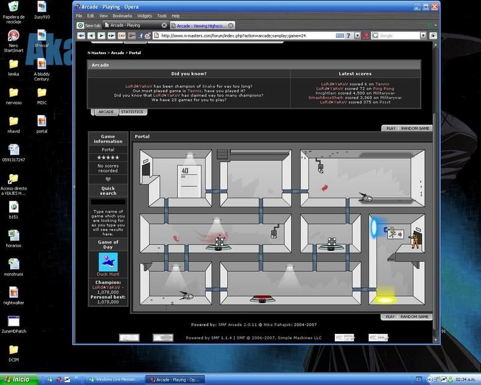Click the favorite heart icon in Game information
Image resolution: width=481 pixels, height=385 pixels.
[x=108, y=179]
